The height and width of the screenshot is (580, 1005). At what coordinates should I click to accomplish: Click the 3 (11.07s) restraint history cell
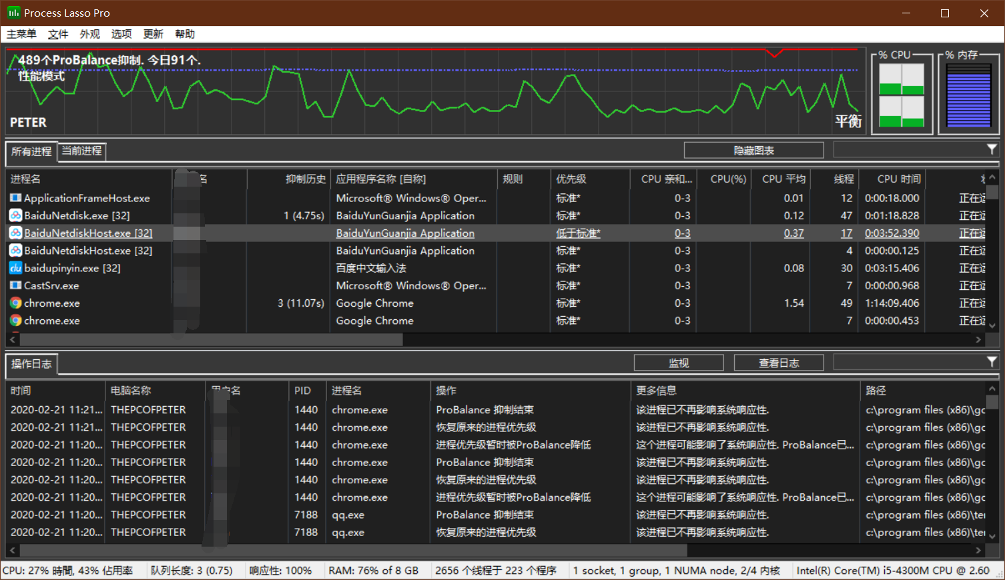[301, 303]
